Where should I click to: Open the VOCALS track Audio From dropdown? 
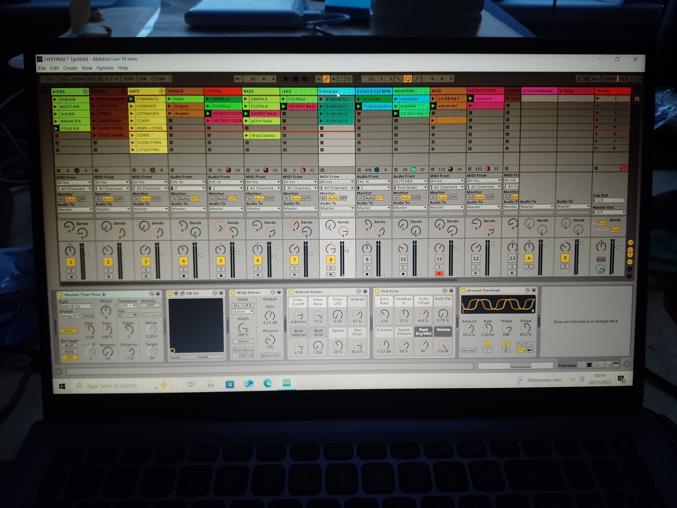188,182
